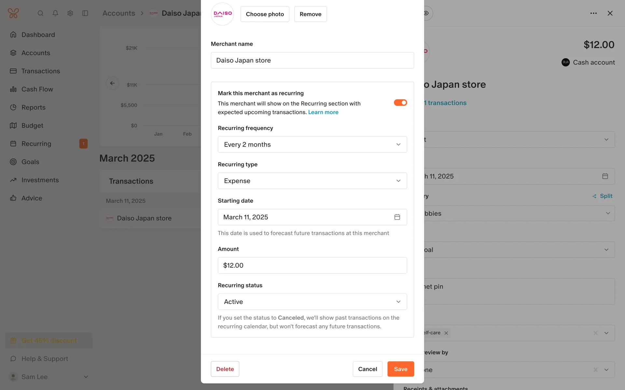The height and width of the screenshot is (390, 625).
Task: Open the settings gear icon
Action: [x=70, y=13]
